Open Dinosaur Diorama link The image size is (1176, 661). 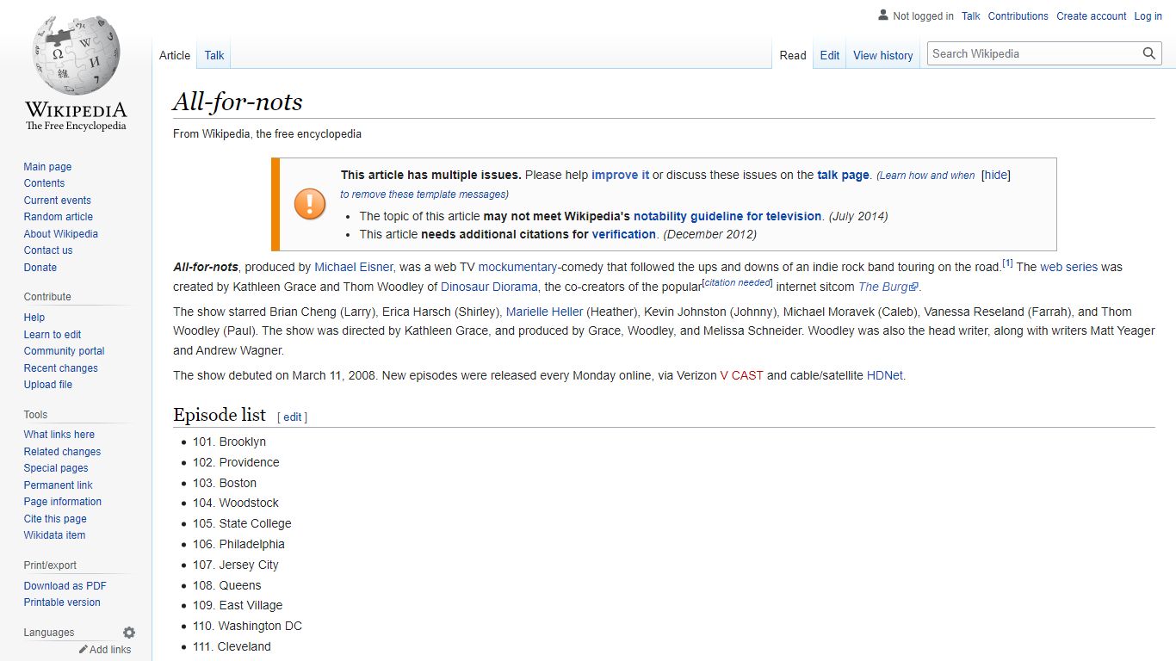point(489,287)
